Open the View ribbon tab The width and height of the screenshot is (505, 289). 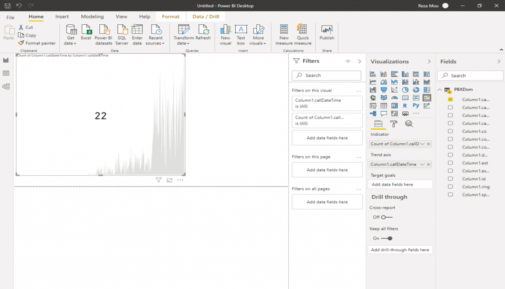(121, 17)
